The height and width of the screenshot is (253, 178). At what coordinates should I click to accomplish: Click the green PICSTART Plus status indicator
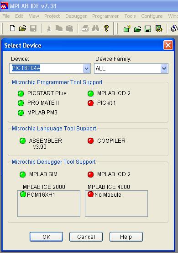[21, 93]
